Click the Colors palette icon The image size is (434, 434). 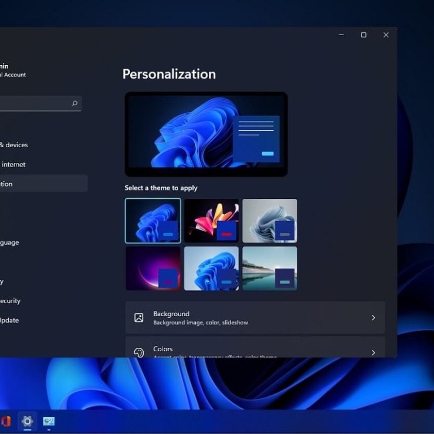pyautogui.click(x=138, y=352)
